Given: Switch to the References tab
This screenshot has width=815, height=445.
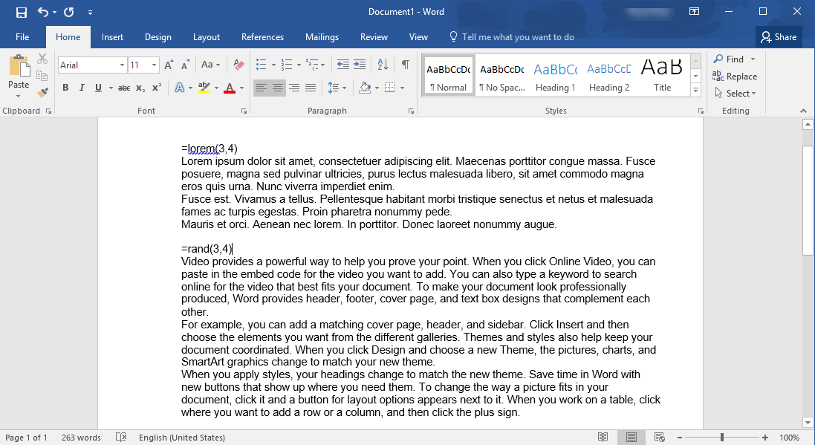Looking at the screenshot, I should 262,37.
